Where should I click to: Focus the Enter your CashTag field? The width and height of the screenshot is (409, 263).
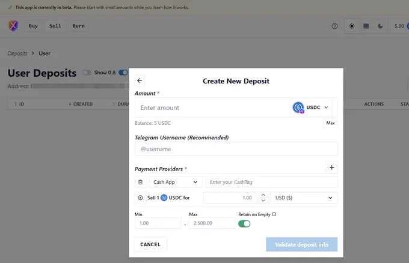pos(271,182)
